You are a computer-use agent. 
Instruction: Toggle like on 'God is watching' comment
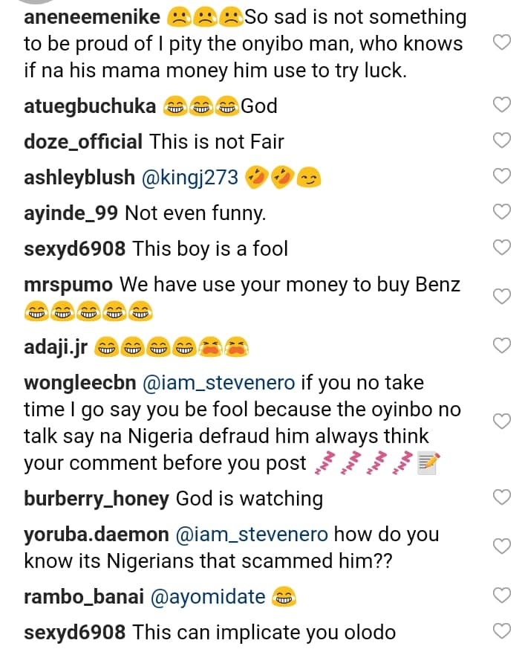(x=503, y=497)
